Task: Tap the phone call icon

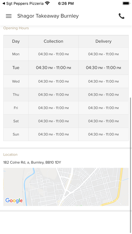Action: click(x=121, y=16)
